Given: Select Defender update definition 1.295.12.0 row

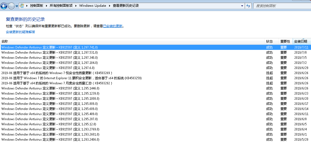Looking at the screenshot, I should (x=155, y=124).
